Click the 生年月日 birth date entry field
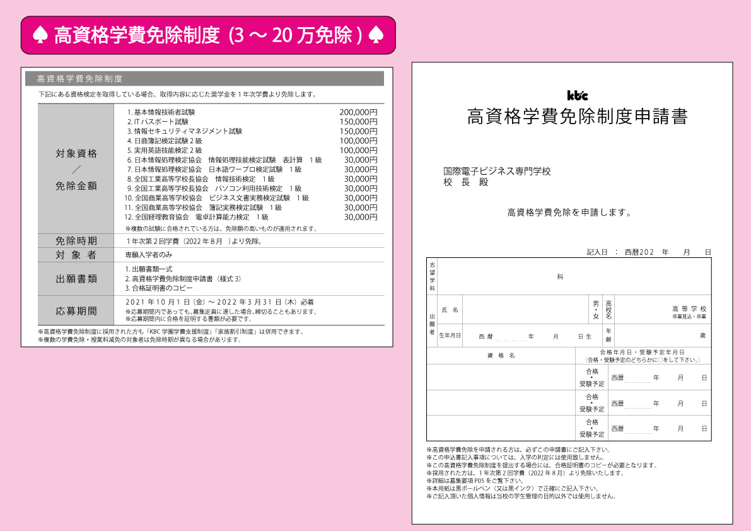The height and width of the screenshot is (531, 751). (533, 336)
